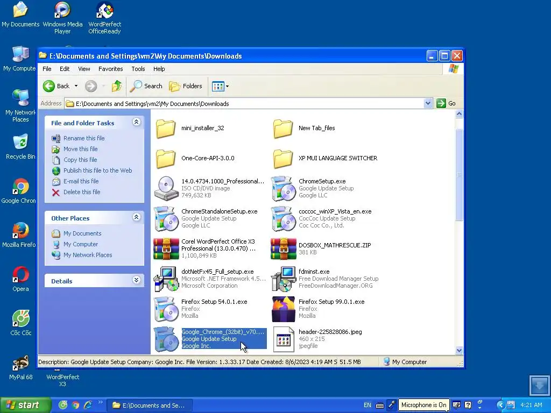Screen dimensions: 551x413
Task: Open the Cốc Cốc desktop shortcut
Action: point(21,323)
